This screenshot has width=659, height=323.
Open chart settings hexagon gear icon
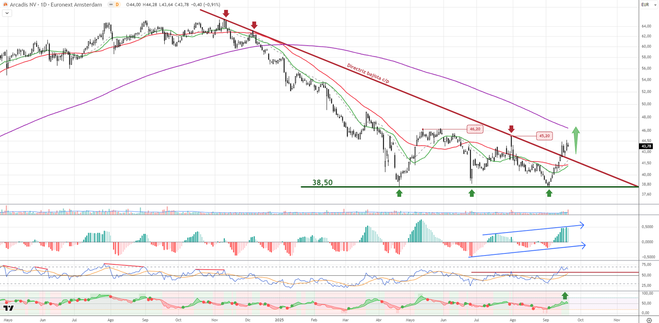coord(649,320)
